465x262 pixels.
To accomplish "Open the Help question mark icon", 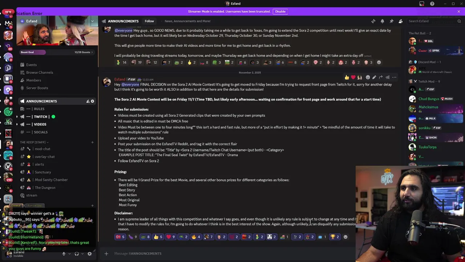I will pos(432,4).
